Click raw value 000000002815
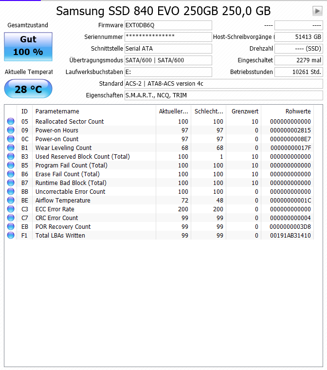Viewport: 327px width, 370px height. click(291, 130)
